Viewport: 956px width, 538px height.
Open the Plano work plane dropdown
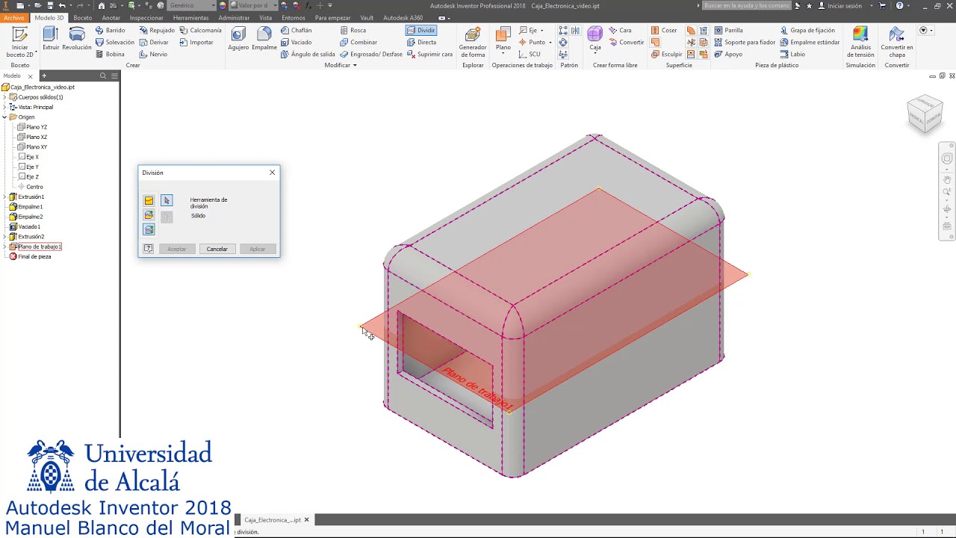click(x=503, y=55)
